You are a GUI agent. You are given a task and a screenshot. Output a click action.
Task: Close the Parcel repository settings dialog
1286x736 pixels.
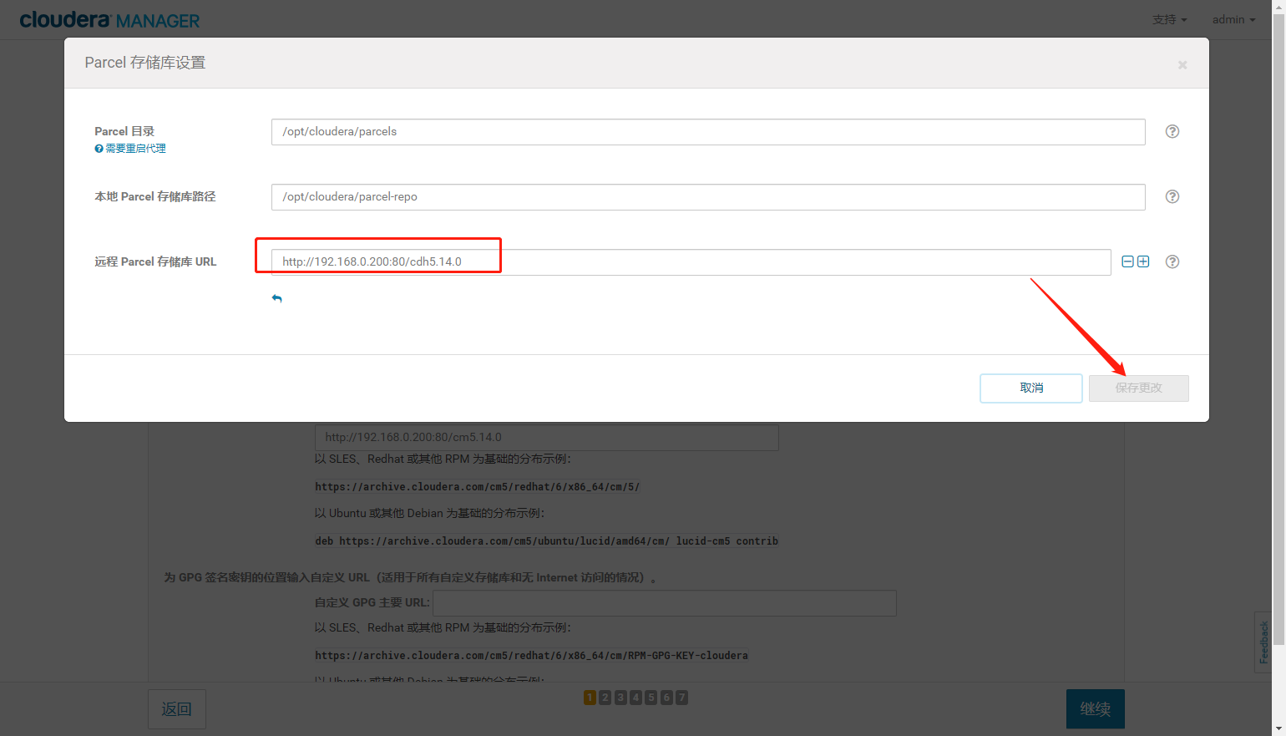1182,64
